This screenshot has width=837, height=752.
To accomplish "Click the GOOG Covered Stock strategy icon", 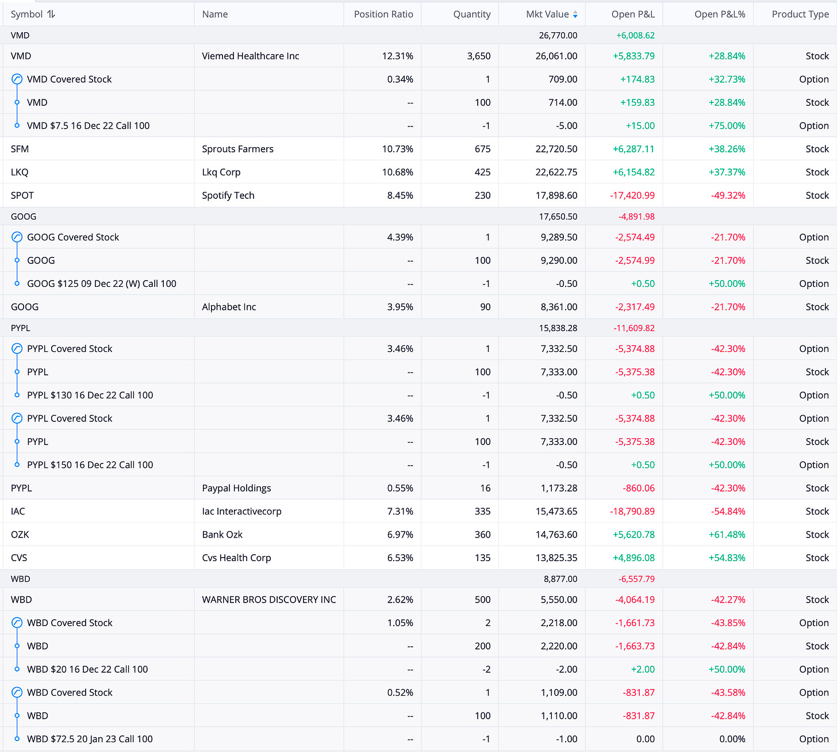I will click(x=17, y=237).
